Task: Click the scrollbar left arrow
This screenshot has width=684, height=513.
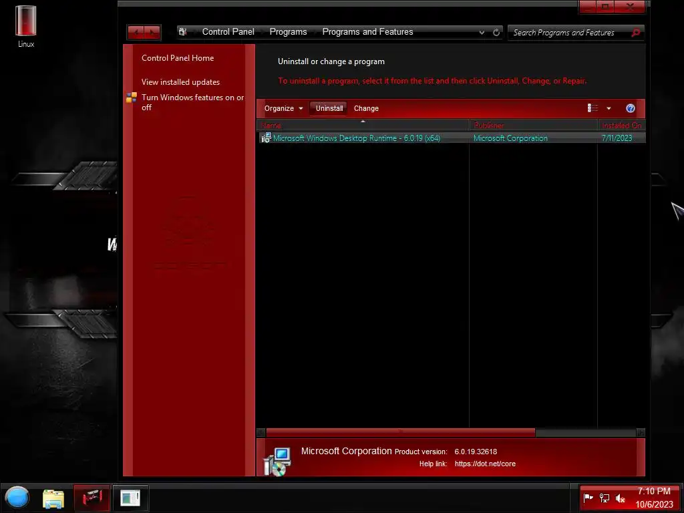Action: coord(261,432)
